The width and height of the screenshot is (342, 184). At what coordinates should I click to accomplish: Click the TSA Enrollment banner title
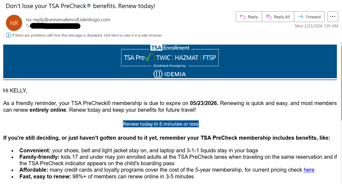pyautogui.click(x=170, y=48)
